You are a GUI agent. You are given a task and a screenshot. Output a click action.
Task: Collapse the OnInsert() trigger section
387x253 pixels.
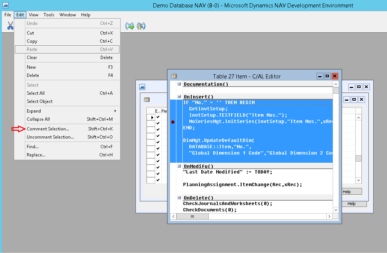[x=179, y=97]
